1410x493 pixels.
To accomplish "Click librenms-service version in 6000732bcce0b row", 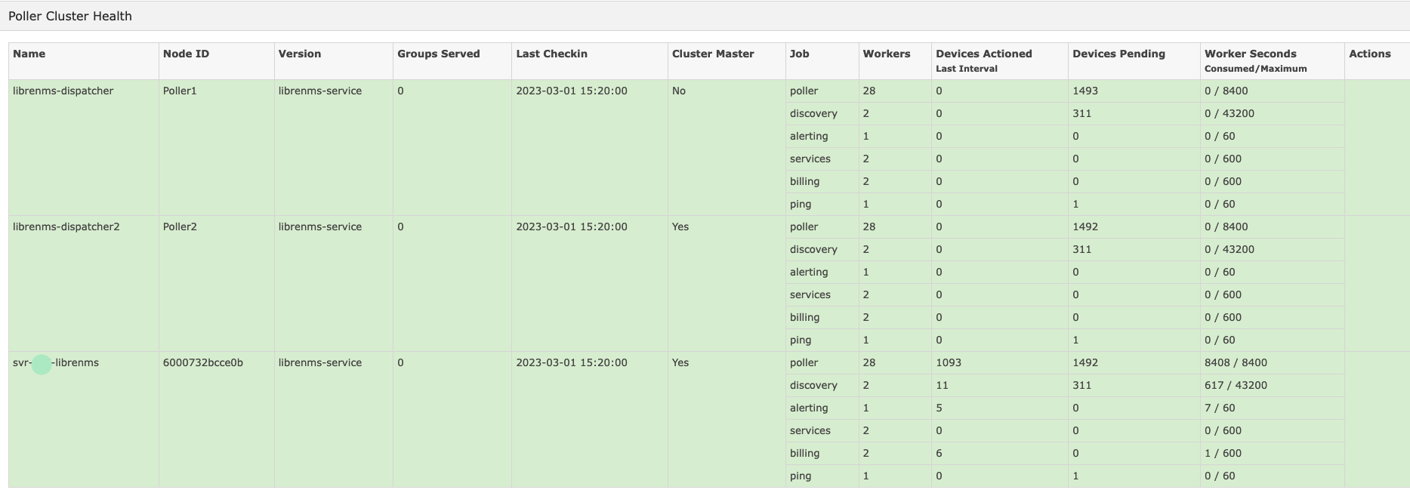I will tap(320, 362).
